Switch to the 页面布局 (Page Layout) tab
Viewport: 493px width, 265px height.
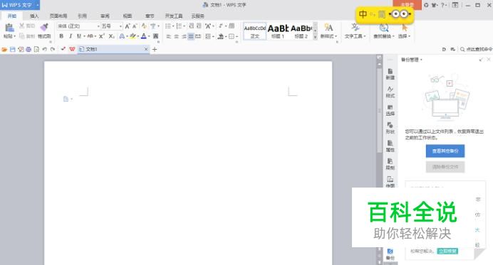point(58,16)
